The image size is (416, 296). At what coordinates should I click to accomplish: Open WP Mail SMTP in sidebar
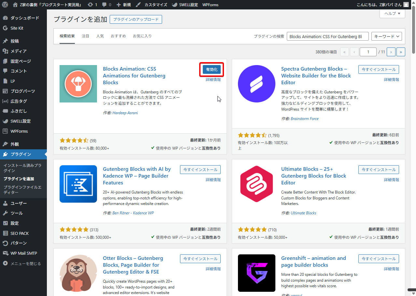[23, 253]
